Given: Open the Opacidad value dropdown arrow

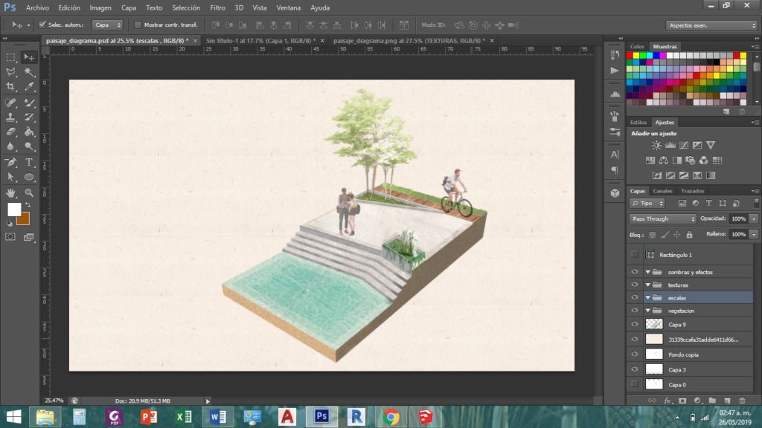Looking at the screenshot, I should tap(754, 219).
